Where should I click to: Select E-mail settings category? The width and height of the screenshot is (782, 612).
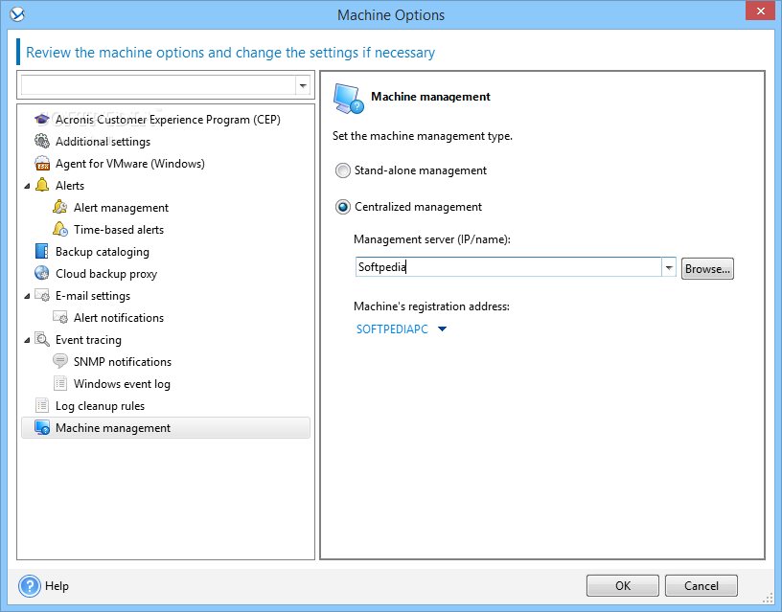pyautogui.click(x=93, y=296)
